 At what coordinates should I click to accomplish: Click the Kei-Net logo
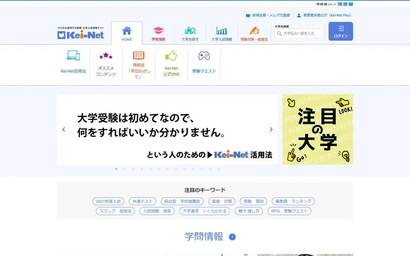tap(80, 33)
